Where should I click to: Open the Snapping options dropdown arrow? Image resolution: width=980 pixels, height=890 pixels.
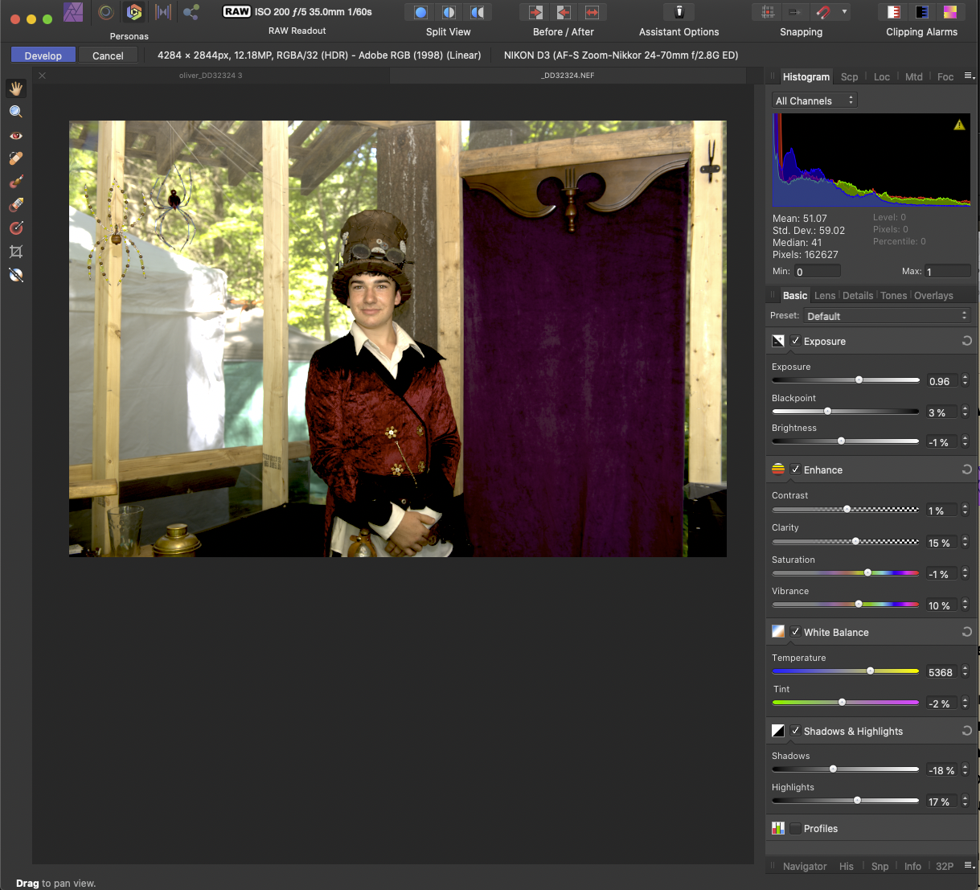[x=844, y=12]
